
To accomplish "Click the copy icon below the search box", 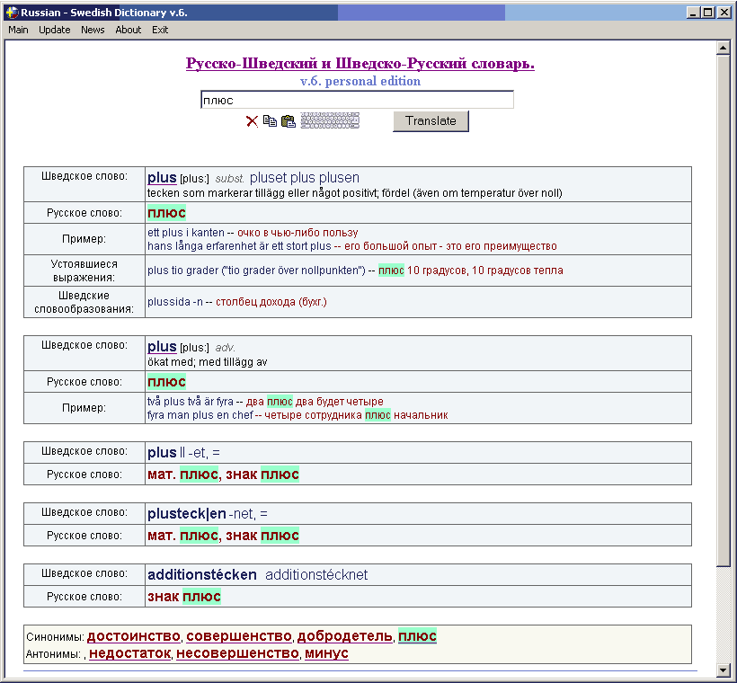I will coord(270,121).
